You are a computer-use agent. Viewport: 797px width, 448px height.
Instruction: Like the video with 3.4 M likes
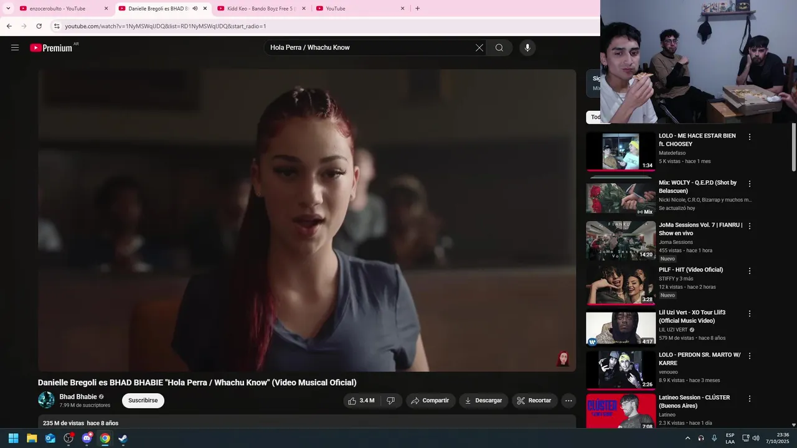click(361, 401)
